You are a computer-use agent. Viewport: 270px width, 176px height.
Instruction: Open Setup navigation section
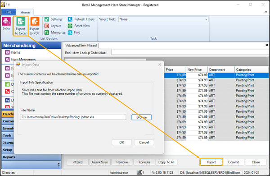point(8,150)
